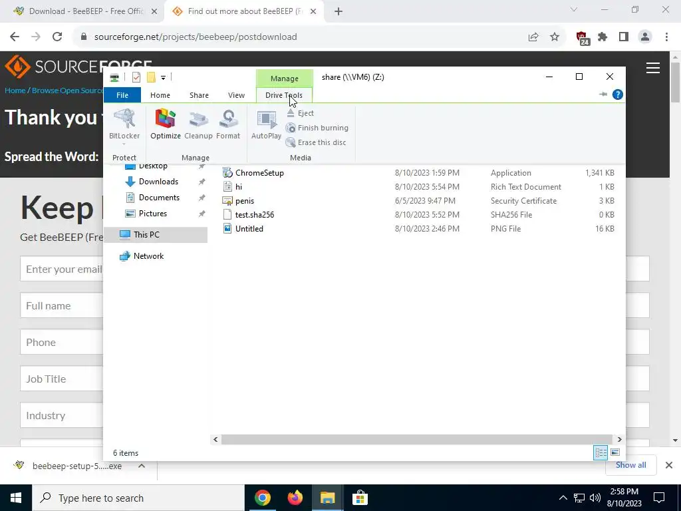Click the New folder quick access icon
The width and height of the screenshot is (681, 511).
[x=151, y=77]
